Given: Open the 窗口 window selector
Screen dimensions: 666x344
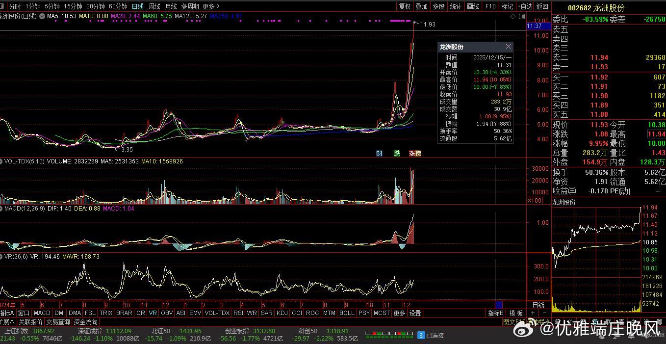Looking at the screenshot, I should (24, 313).
